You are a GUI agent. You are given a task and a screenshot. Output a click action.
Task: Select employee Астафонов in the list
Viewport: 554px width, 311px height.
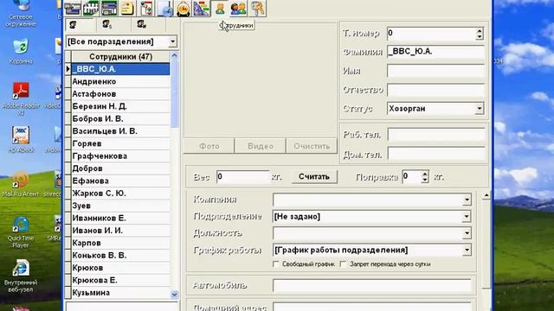click(120, 94)
